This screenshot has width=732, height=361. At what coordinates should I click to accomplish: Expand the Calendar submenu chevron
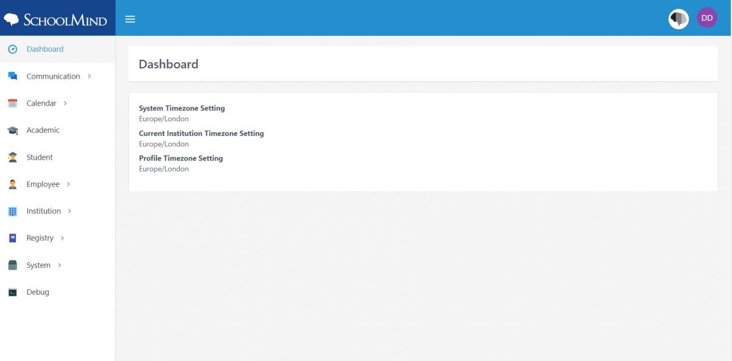(x=65, y=103)
